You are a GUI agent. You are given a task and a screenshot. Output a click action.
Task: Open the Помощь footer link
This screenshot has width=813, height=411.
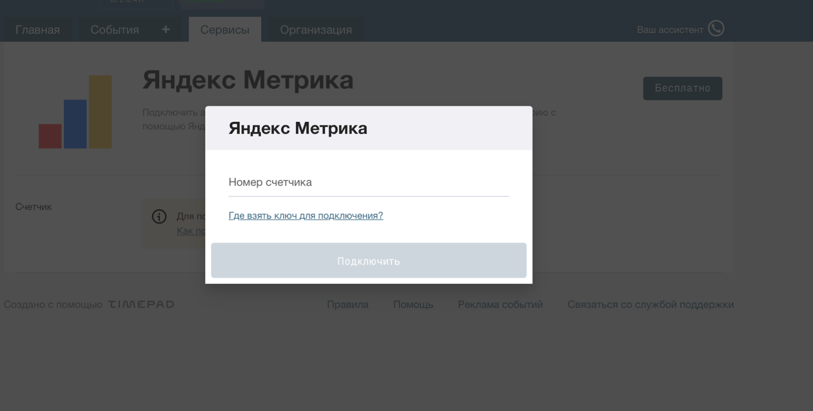[x=413, y=304]
